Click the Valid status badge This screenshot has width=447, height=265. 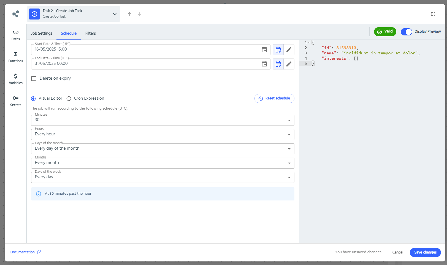pyautogui.click(x=385, y=32)
